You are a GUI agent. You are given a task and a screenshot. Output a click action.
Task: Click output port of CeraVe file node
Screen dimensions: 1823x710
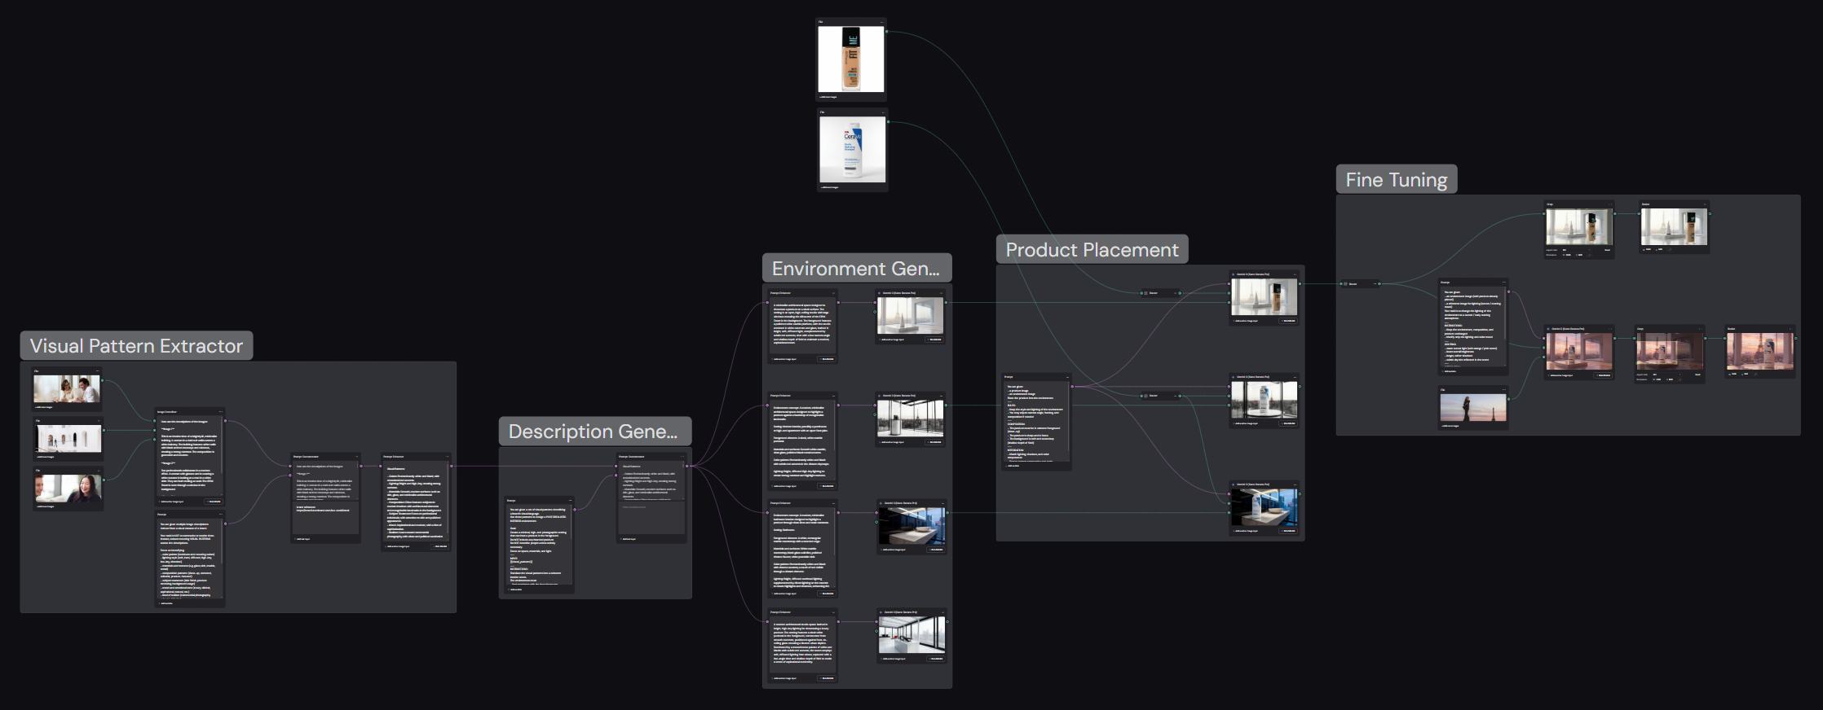pos(889,122)
